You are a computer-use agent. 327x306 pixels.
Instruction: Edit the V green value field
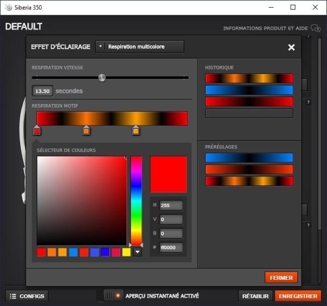coord(171,220)
